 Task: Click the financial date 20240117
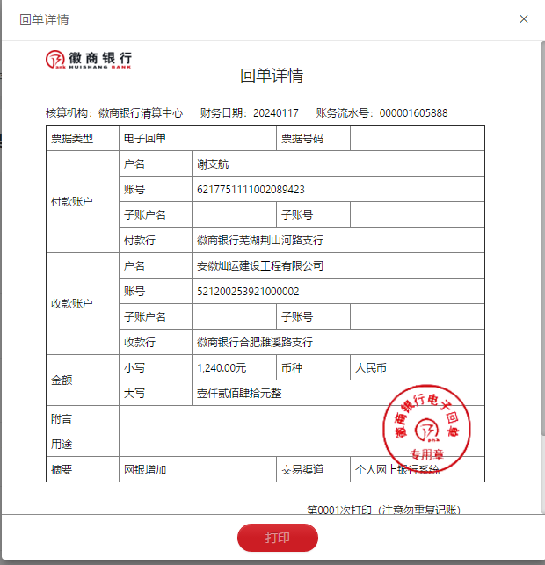276,113
